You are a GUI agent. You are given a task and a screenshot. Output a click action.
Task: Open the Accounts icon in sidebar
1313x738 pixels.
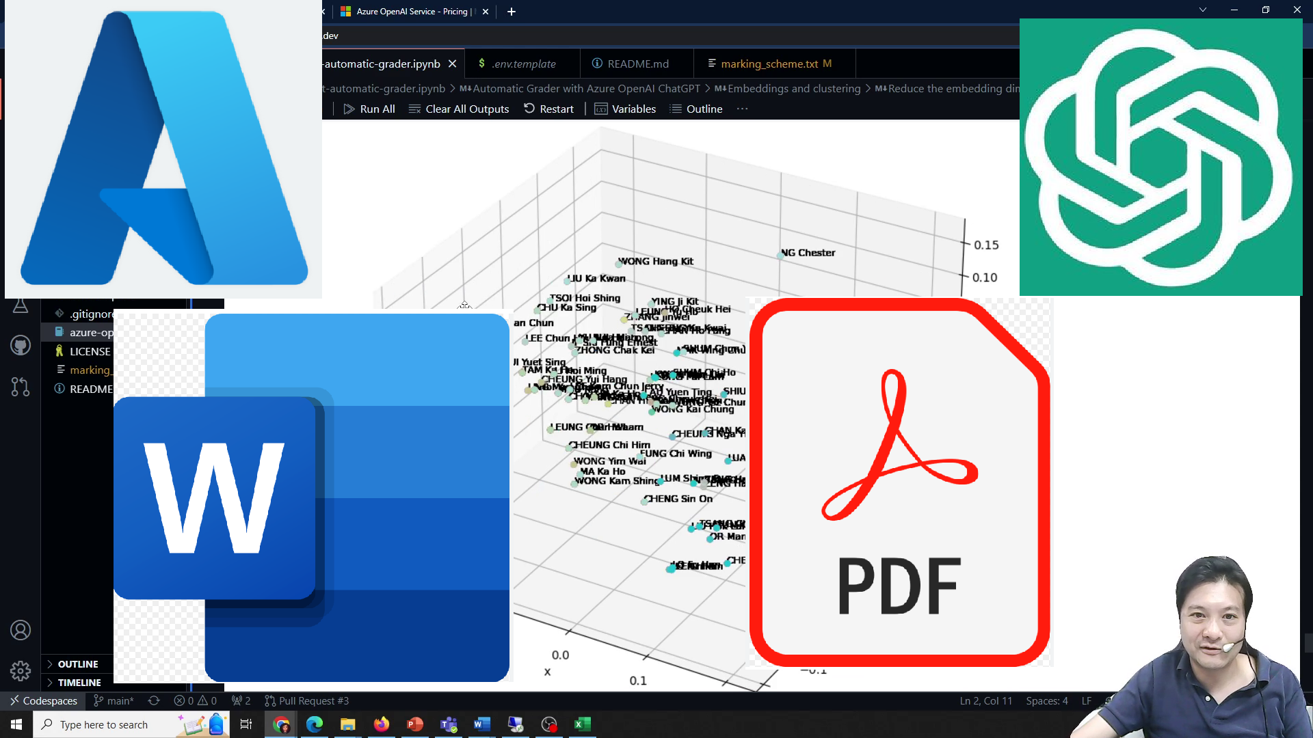pos(21,630)
